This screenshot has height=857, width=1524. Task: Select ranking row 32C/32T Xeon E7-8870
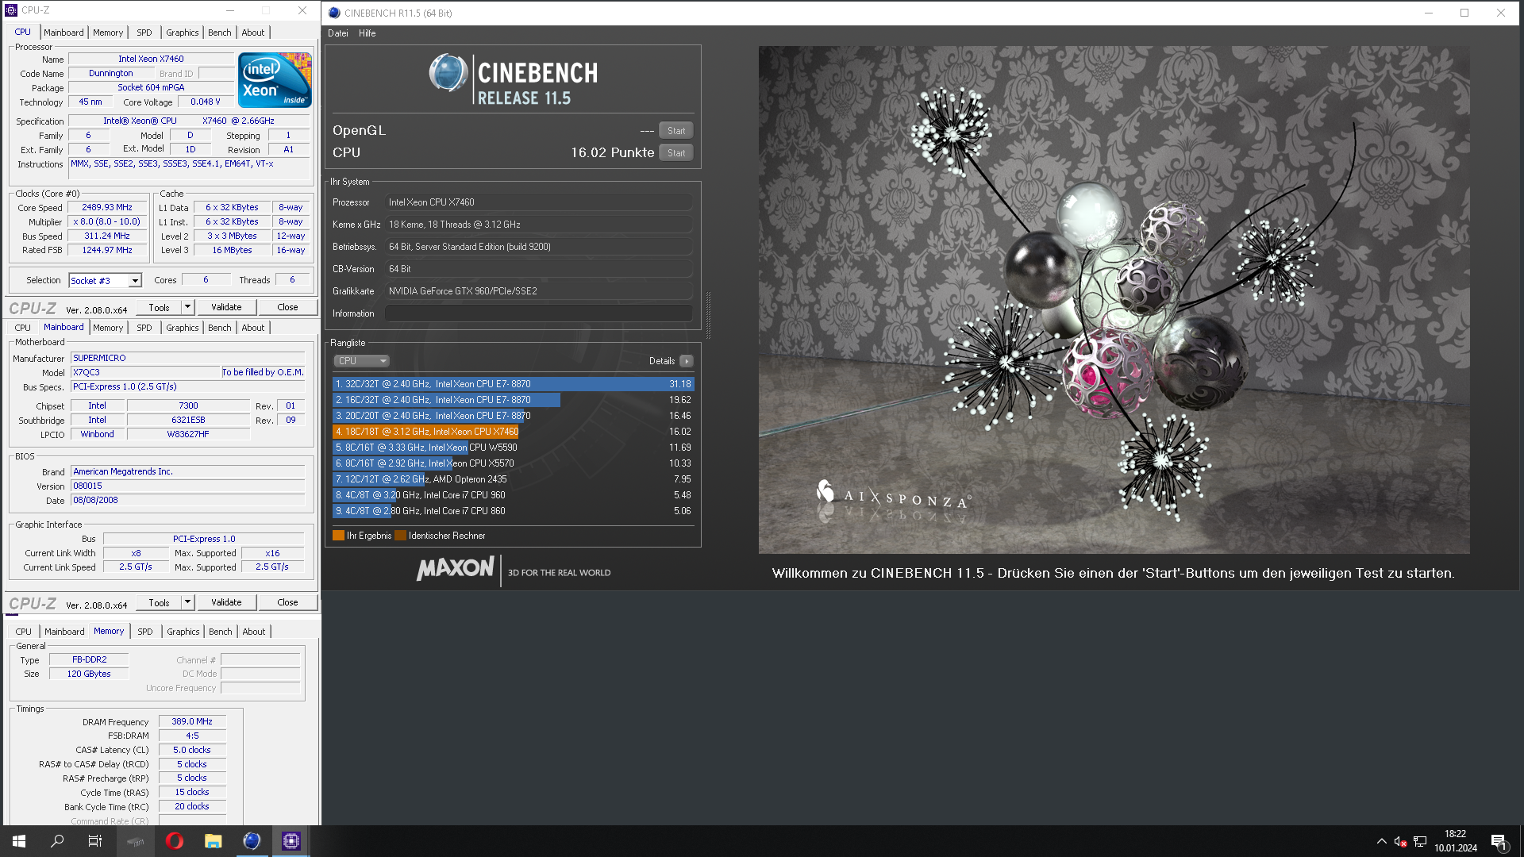click(x=513, y=384)
